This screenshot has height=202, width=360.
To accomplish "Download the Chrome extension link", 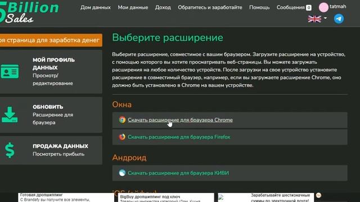I will [x=180, y=120].
